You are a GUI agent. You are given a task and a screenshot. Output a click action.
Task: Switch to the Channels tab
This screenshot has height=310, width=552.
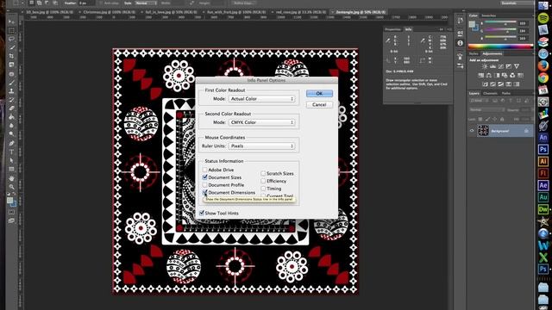click(x=490, y=93)
